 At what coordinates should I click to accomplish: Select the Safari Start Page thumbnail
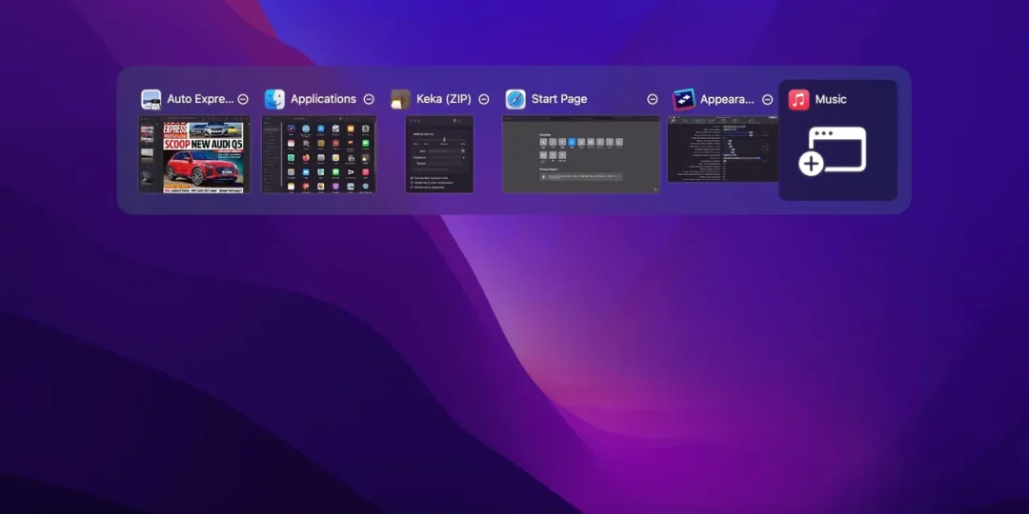click(581, 155)
